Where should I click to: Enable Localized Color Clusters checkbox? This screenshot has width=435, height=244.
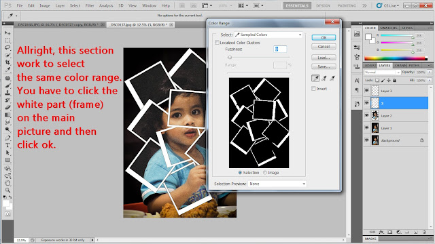[217, 43]
